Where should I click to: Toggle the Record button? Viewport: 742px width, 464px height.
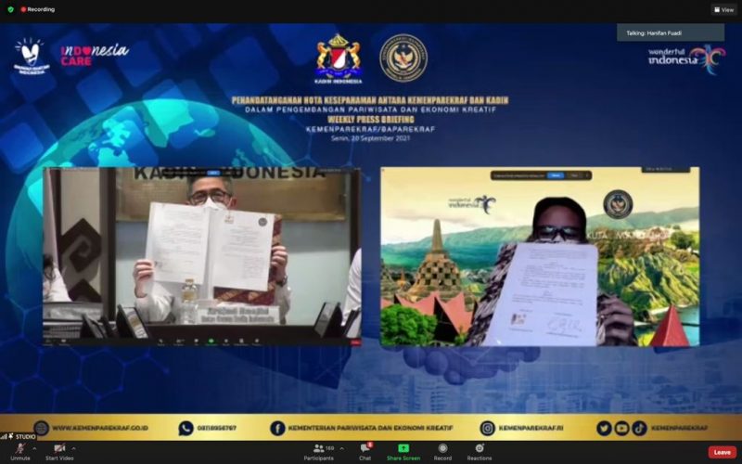point(442,450)
